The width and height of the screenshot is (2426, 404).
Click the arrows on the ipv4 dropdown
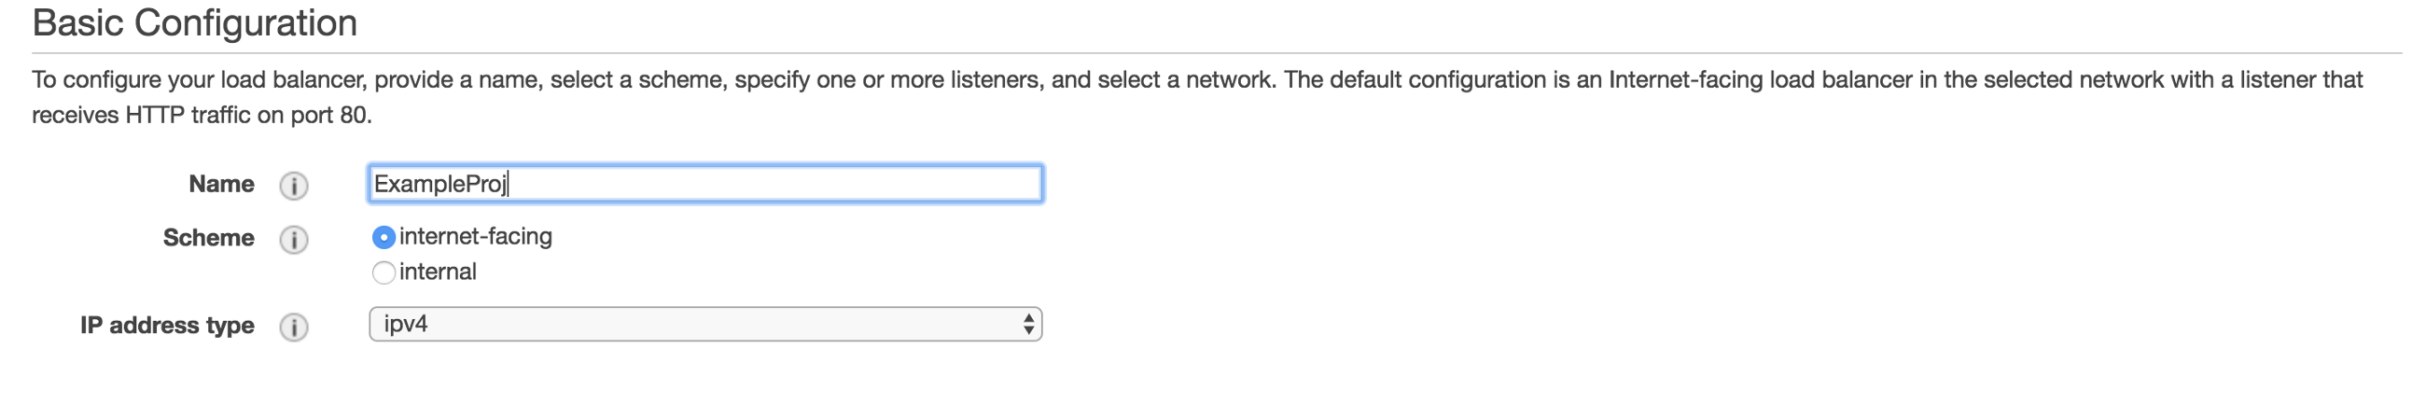1028,324
